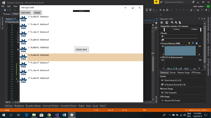
Task: Click the Show Events icon in Summary
Action: coord(162,80)
